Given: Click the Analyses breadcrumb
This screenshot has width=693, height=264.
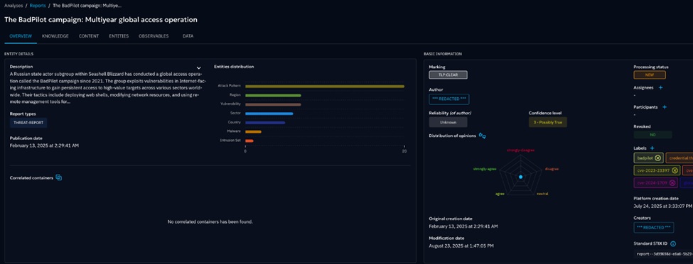Looking at the screenshot, I should point(14,6).
